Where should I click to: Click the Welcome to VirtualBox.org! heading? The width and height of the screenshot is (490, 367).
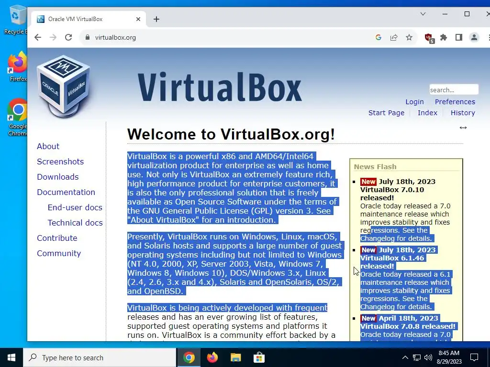231,134
